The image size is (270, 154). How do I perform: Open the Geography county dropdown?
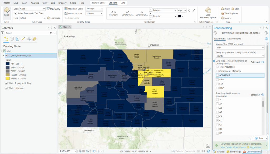pos(262,56)
